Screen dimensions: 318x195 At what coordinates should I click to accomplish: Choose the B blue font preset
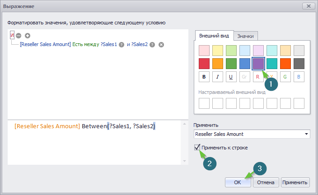point(299,77)
